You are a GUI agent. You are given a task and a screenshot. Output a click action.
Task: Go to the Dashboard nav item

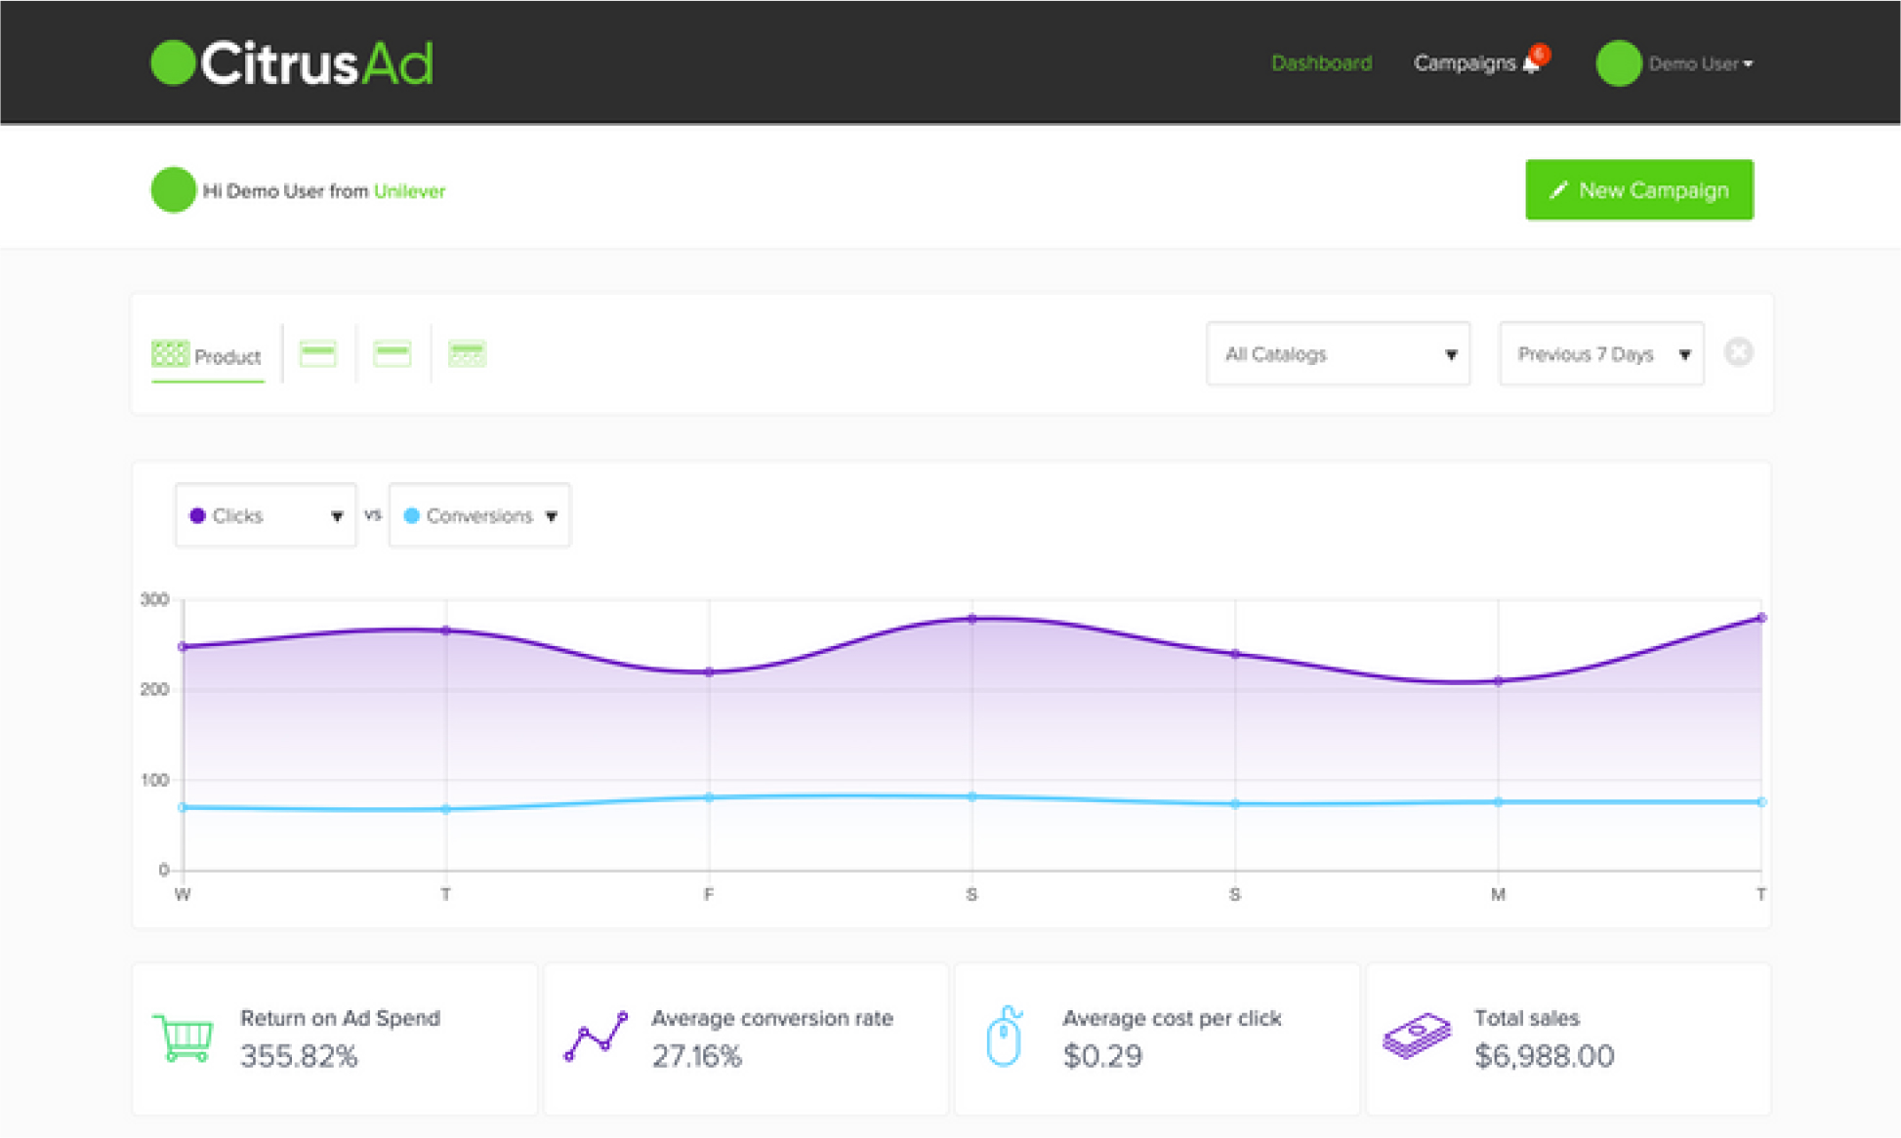(1321, 63)
